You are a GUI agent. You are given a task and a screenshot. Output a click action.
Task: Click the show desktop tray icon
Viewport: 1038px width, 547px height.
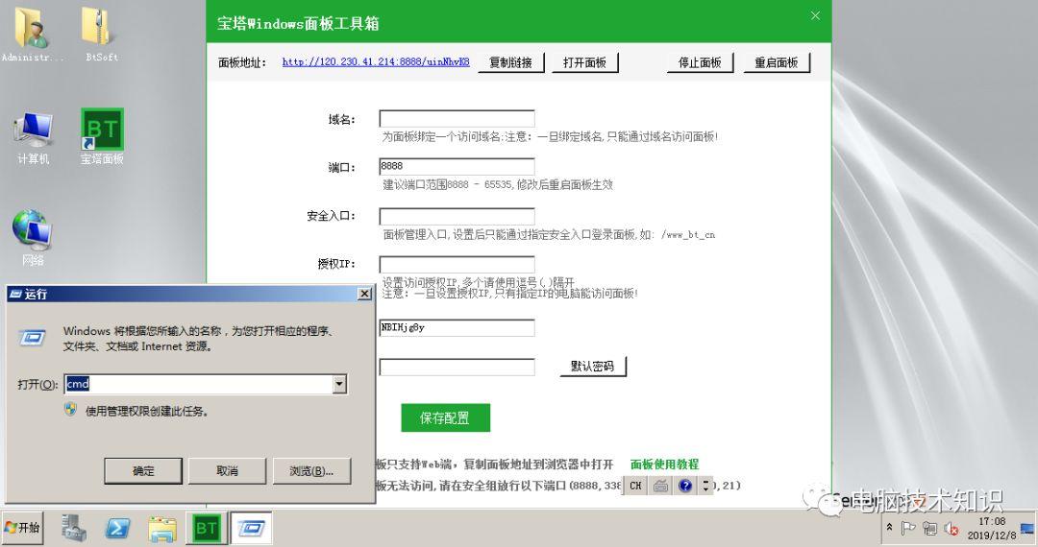(1028, 528)
